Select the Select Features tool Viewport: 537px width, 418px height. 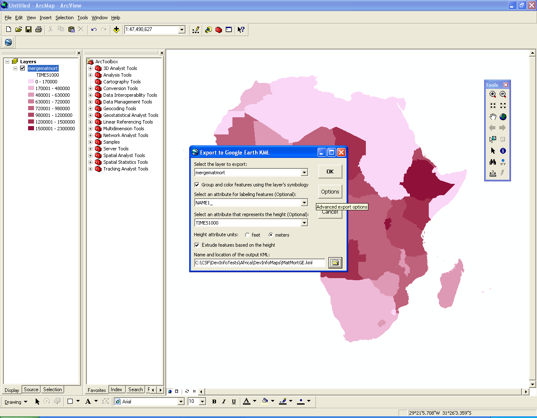tap(493, 139)
